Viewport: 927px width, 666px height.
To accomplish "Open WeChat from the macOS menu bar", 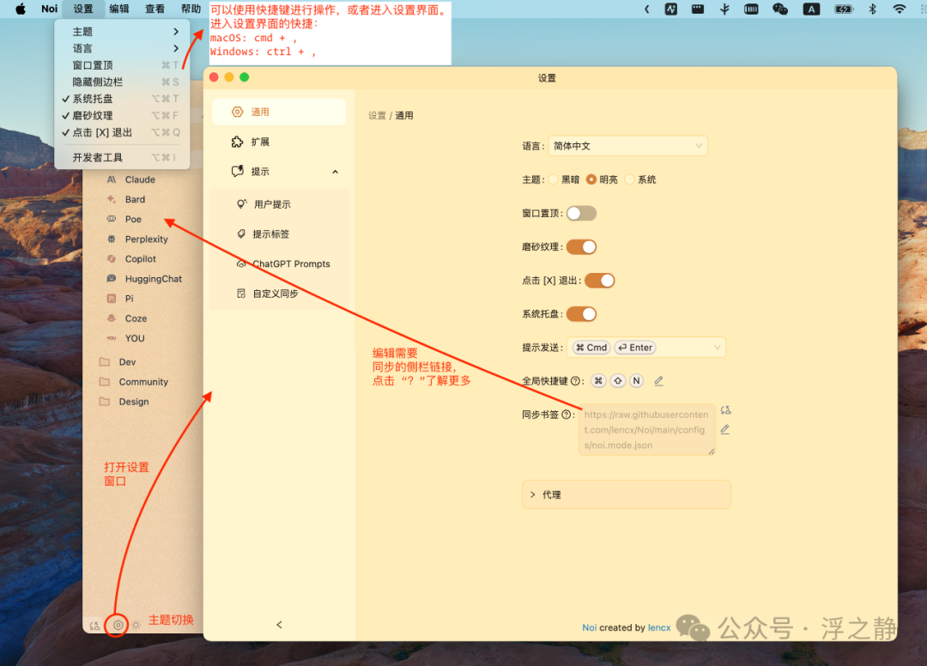I will pos(779,9).
